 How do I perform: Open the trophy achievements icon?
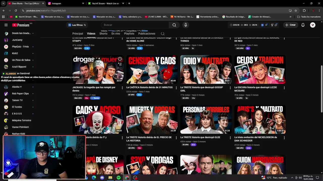(272, 25)
